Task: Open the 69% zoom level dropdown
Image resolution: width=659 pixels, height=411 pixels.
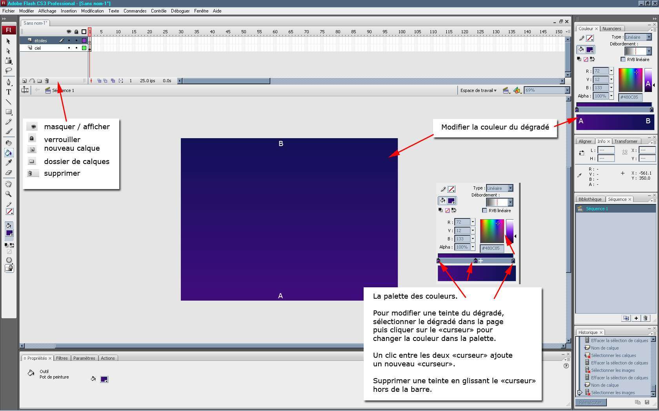Action: click(x=567, y=90)
